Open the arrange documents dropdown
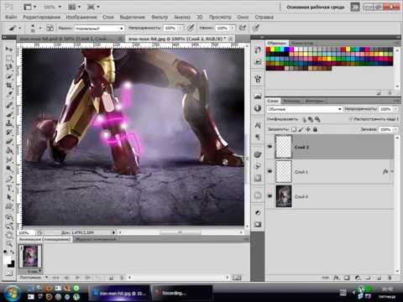The height and width of the screenshot is (302, 403). tap(74, 7)
